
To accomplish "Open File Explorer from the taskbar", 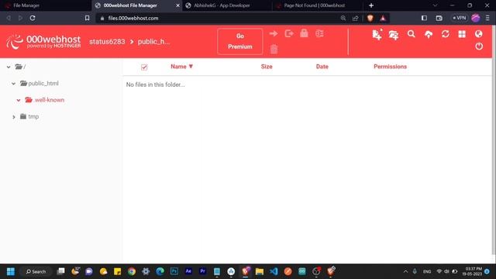I will click(x=260, y=271).
